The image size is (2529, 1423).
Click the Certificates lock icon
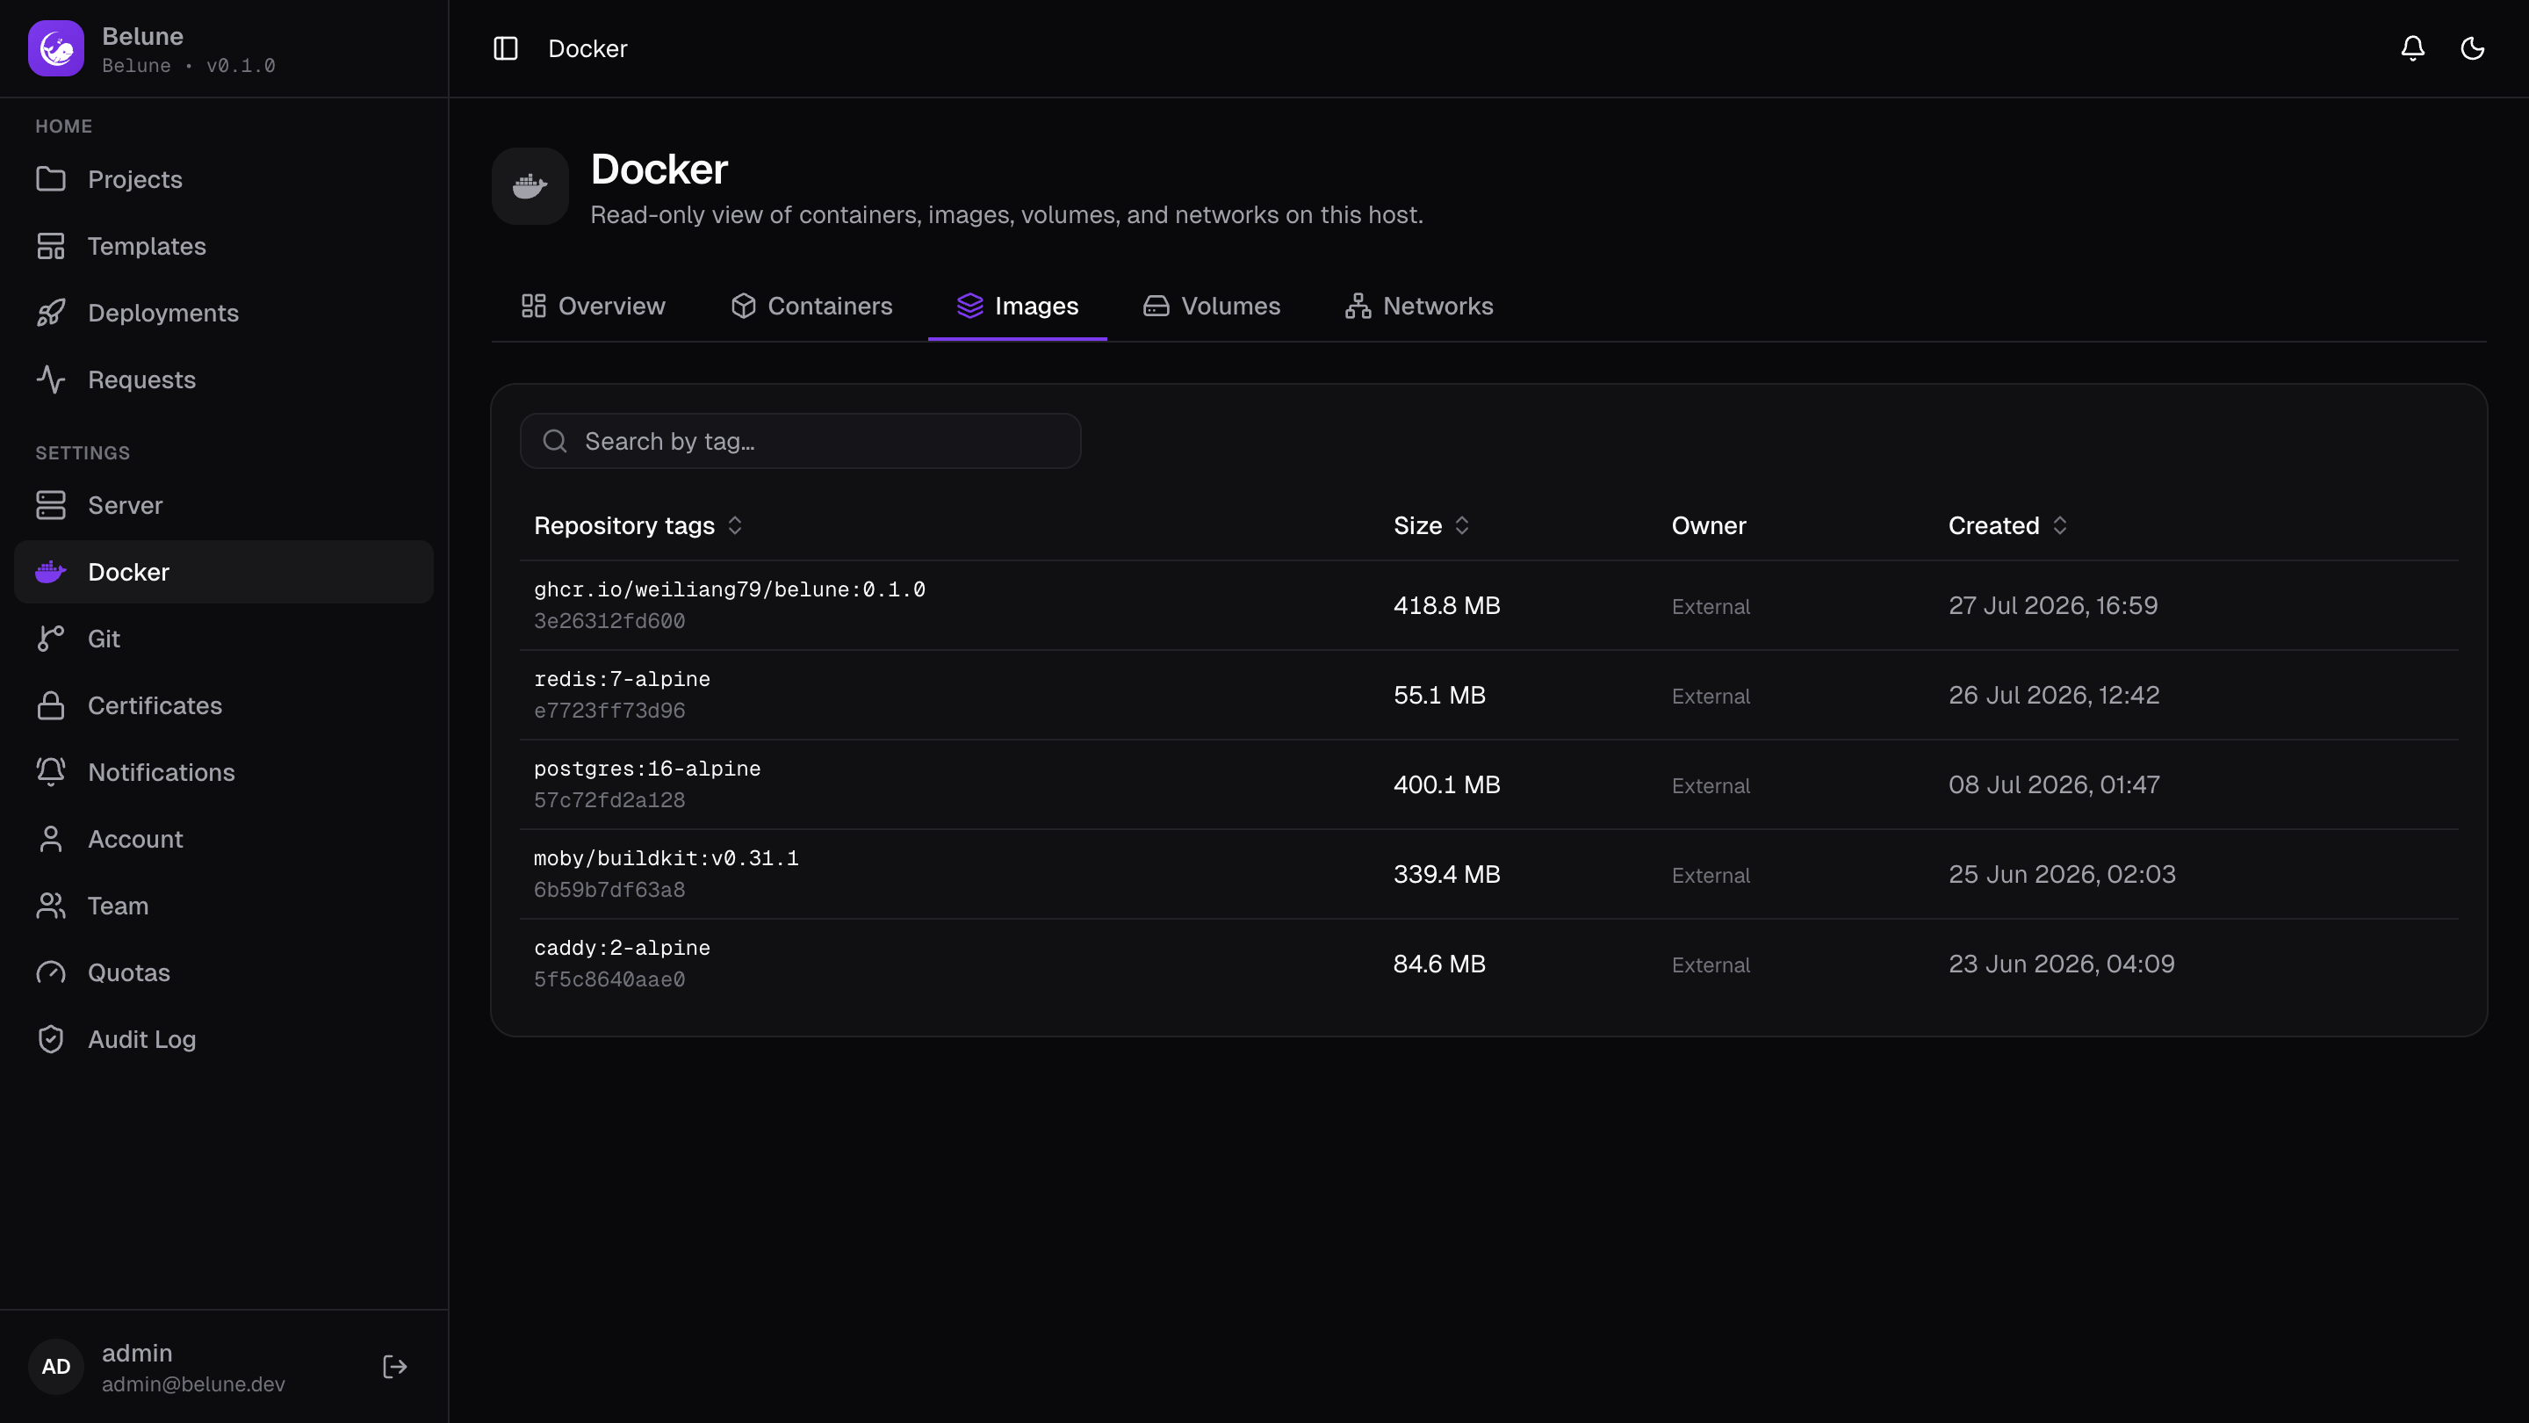tap(51, 705)
